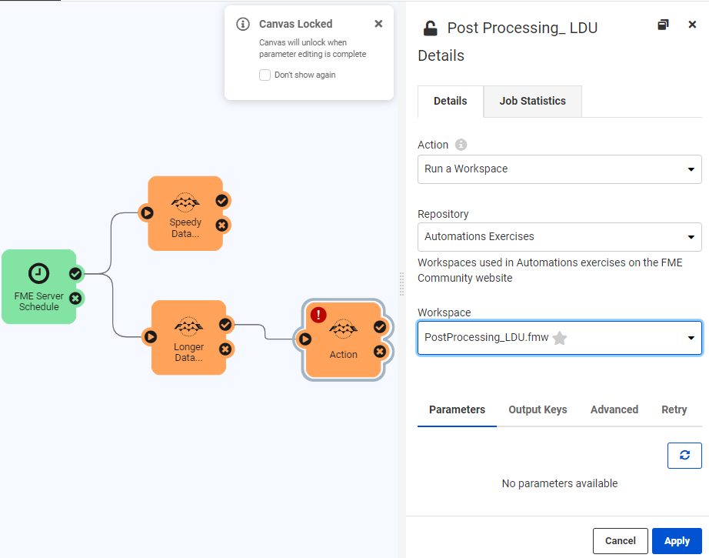Viewport: 709px width, 558px height.
Task: Click the pop-out panel icon in header
Action: (663, 25)
